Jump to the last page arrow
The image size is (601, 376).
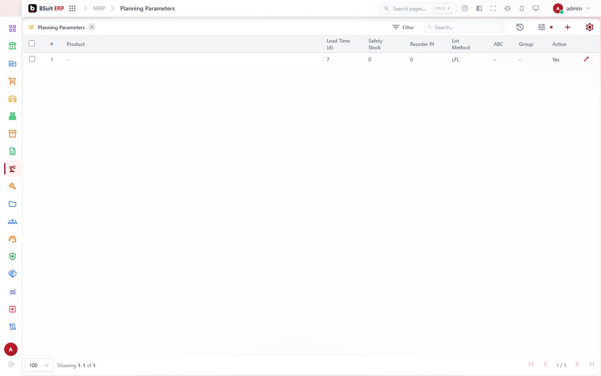click(592, 364)
